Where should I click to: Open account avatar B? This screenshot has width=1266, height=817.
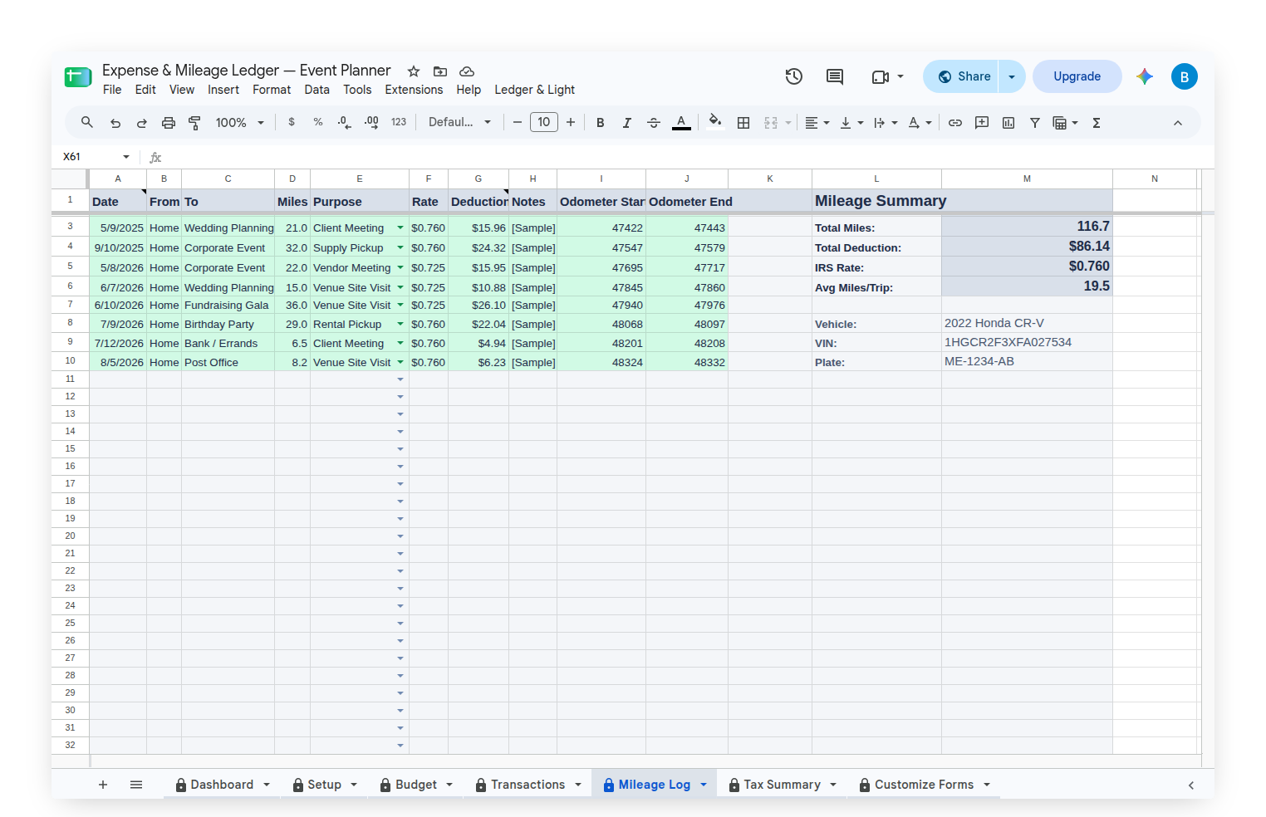click(1185, 76)
